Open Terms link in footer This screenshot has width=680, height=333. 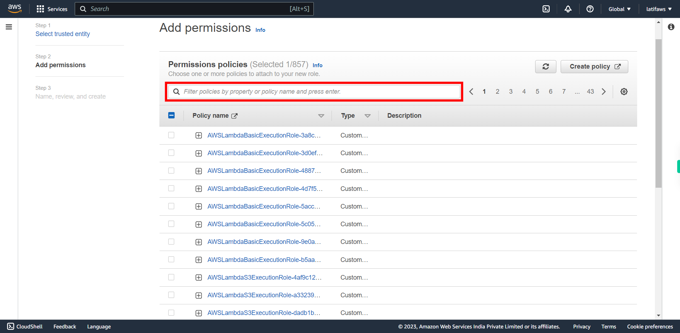[608, 327]
